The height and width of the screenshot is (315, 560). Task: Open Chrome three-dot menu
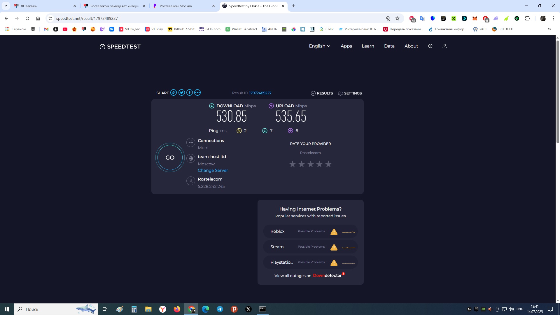tap(554, 18)
